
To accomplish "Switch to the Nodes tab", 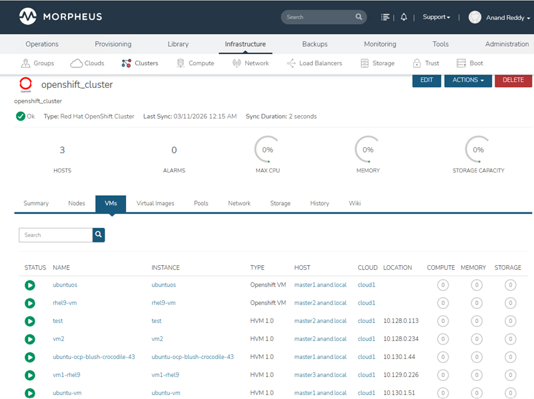I will click(x=77, y=203).
